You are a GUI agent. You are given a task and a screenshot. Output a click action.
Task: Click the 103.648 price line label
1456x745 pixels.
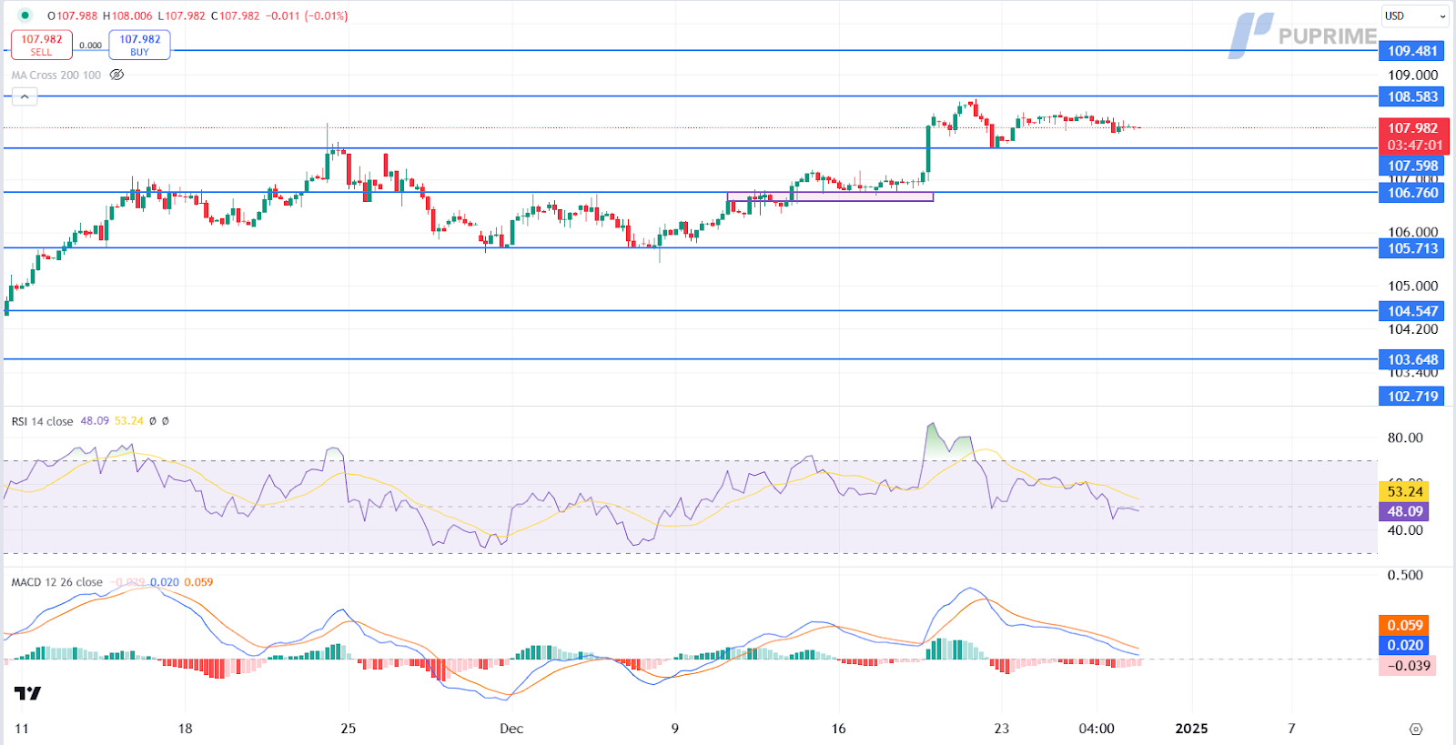[x=1411, y=360]
